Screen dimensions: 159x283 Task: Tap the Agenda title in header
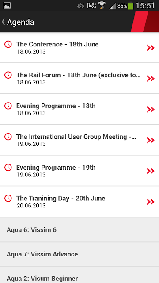[x=21, y=22]
